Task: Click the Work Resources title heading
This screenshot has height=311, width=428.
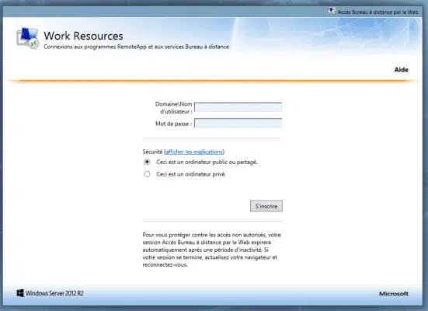Action: 83,36
